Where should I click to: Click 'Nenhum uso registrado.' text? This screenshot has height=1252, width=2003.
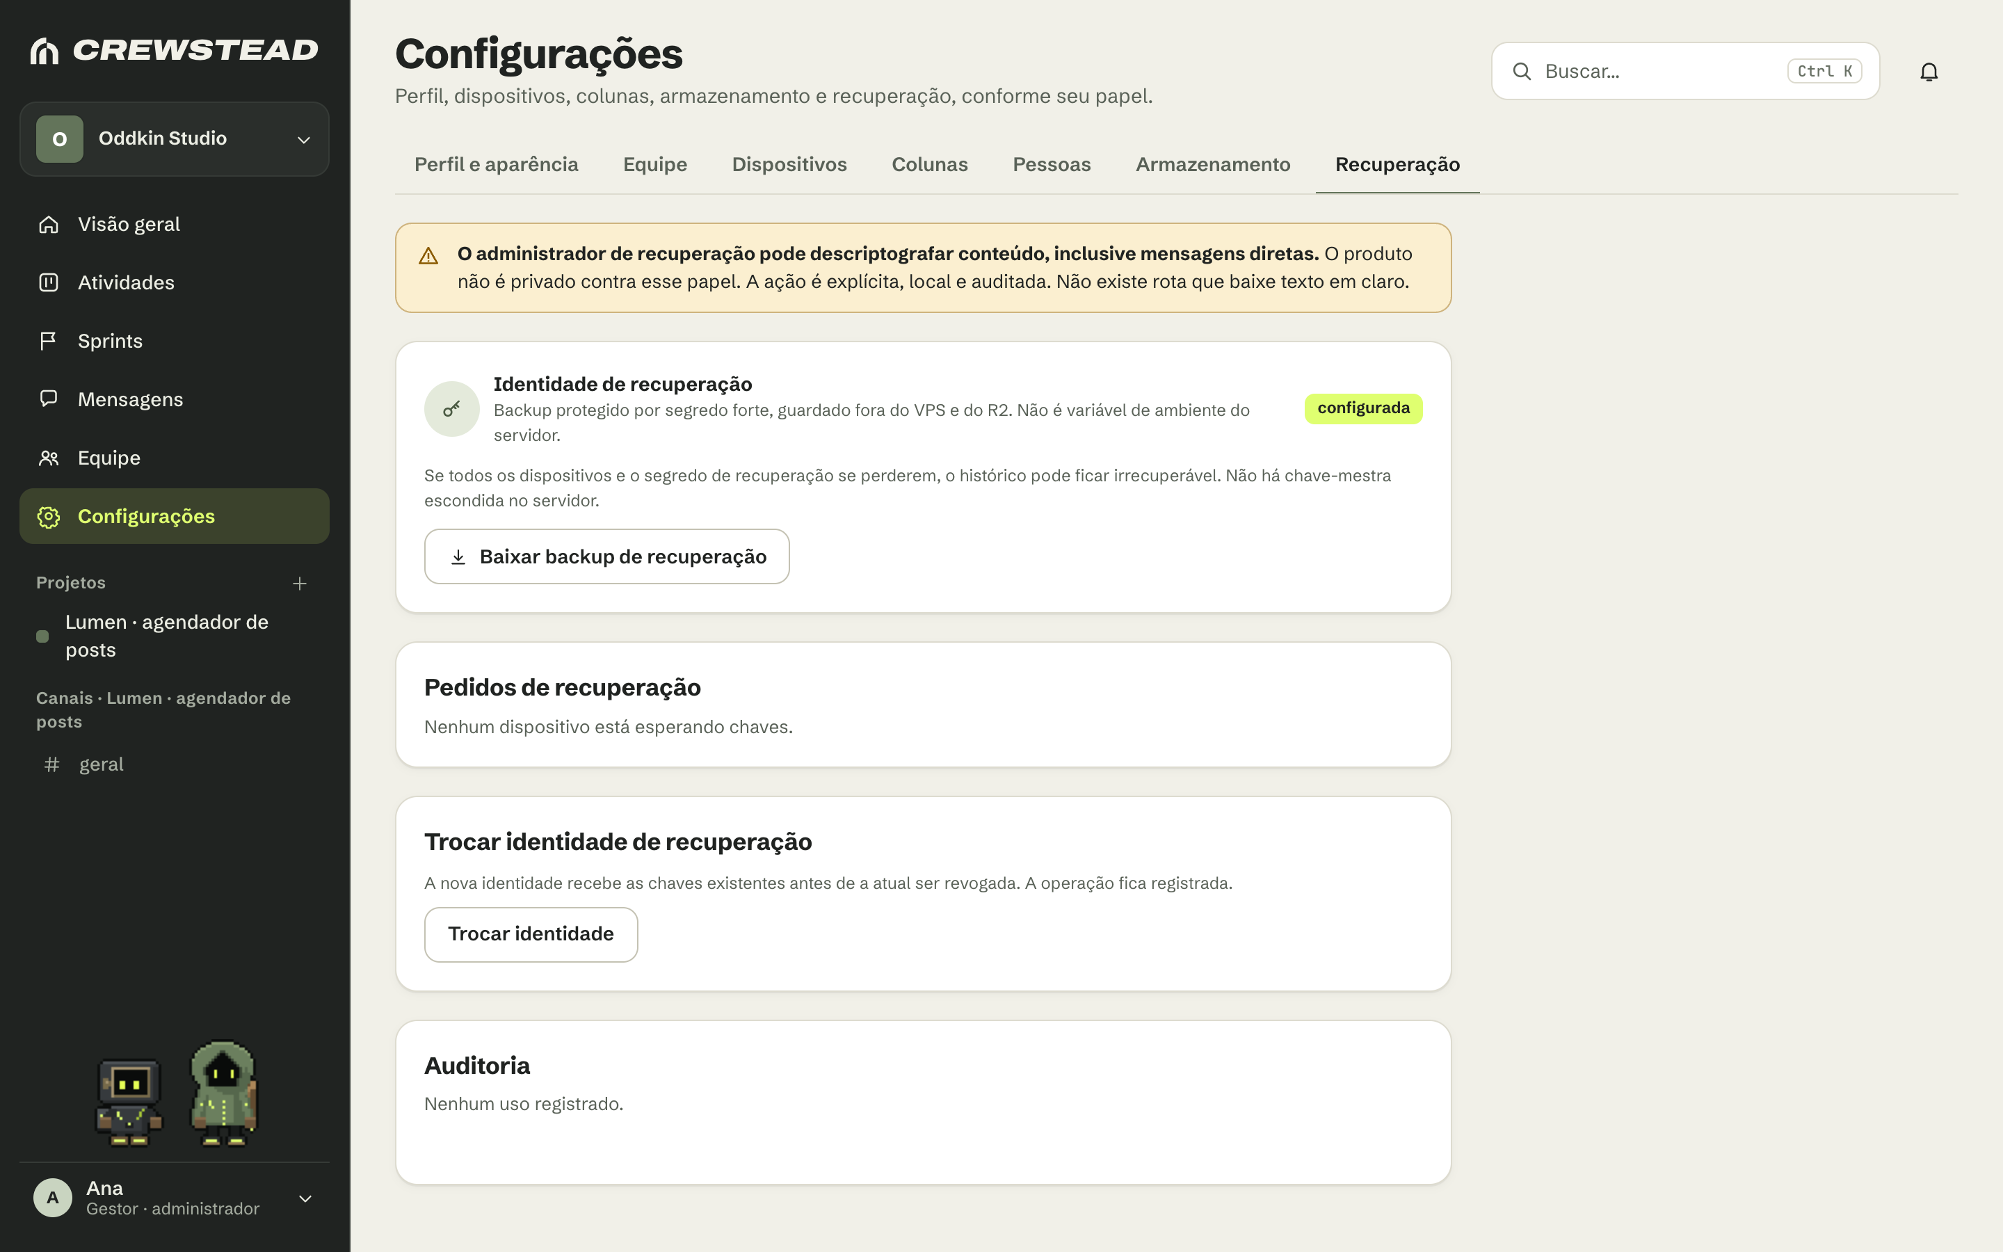[524, 1104]
